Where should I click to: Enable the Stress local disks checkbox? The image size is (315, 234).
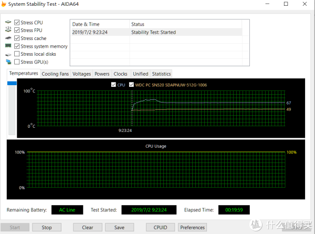(x=17, y=54)
